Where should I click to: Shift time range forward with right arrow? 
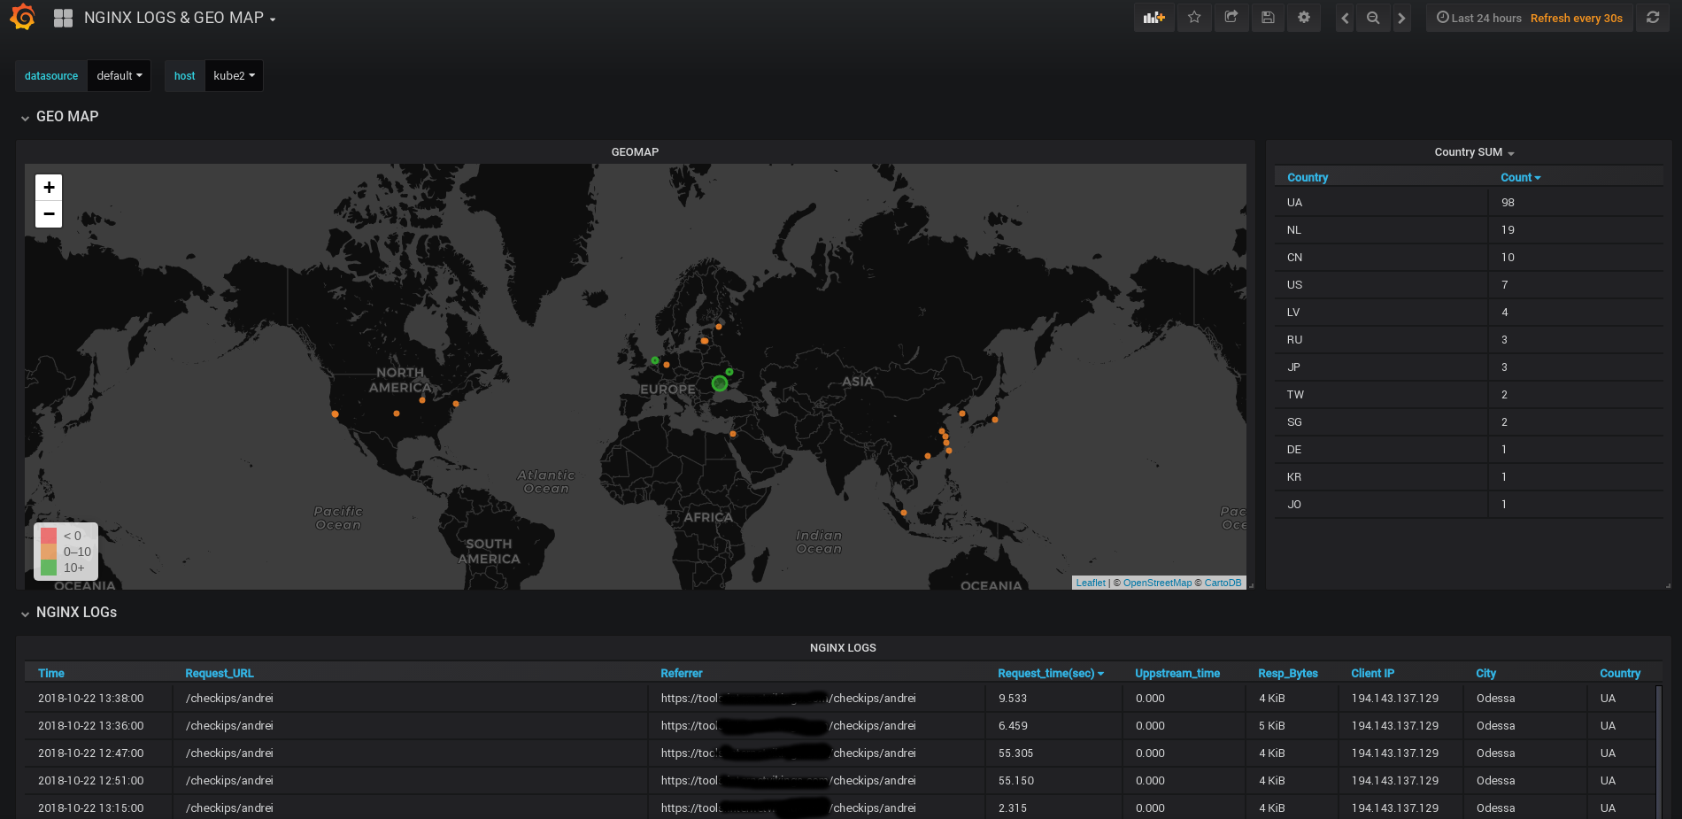[1401, 18]
